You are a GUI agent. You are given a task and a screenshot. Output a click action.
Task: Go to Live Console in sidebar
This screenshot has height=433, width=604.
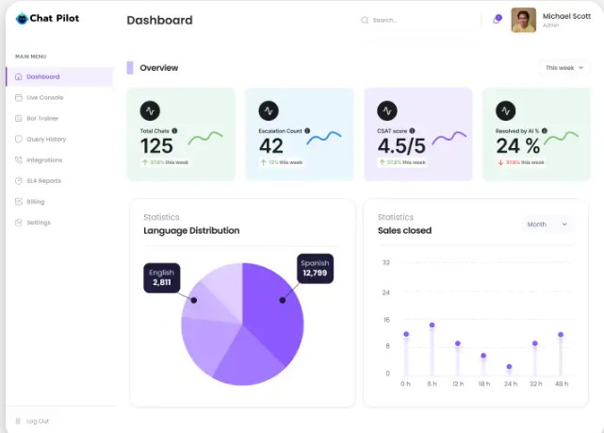click(x=44, y=97)
